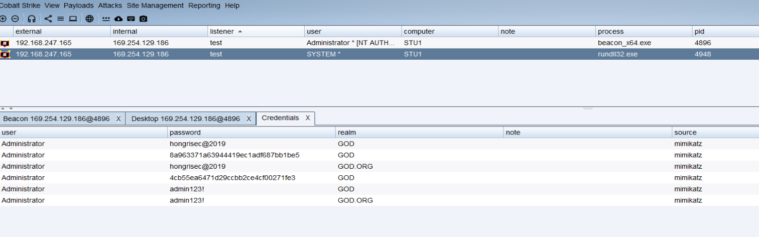Collapse the split pane using the up arrow
The image size is (759, 237).
coord(3,108)
